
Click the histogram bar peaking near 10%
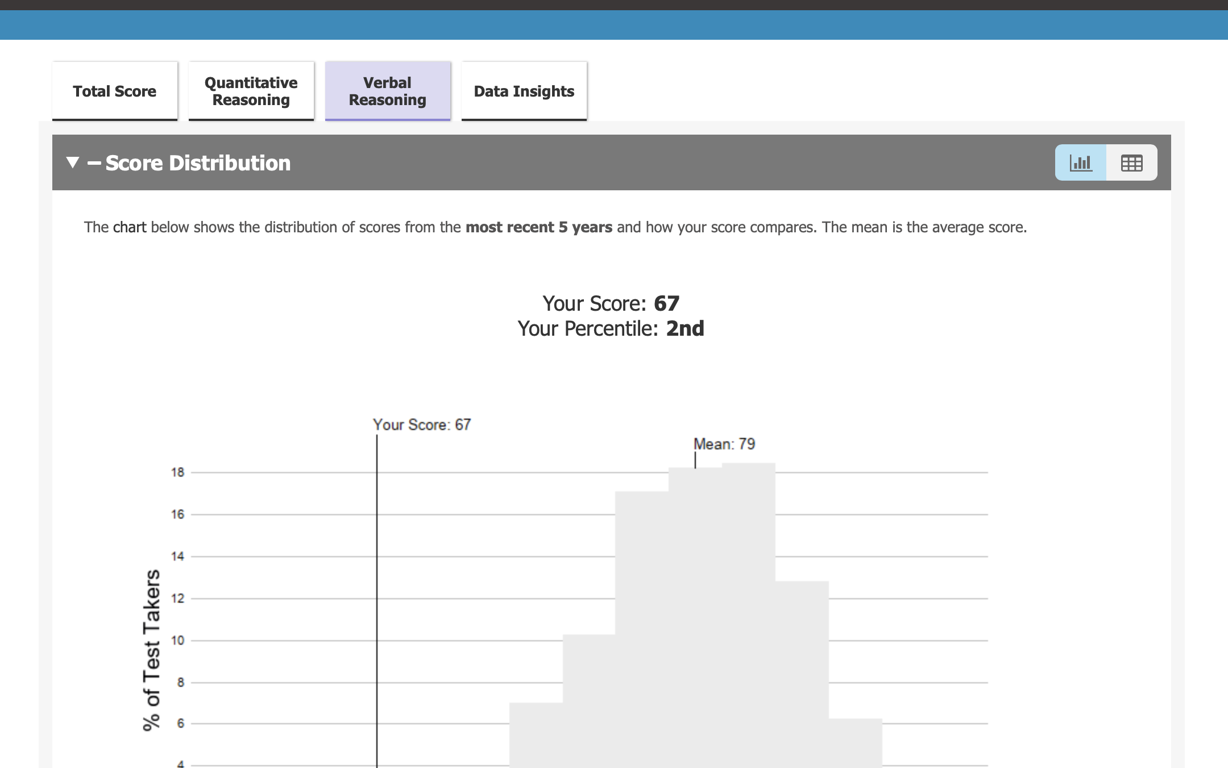(x=589, y=699)
